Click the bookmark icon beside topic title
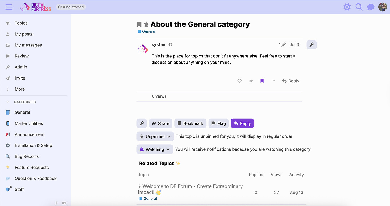 [139, 24]
